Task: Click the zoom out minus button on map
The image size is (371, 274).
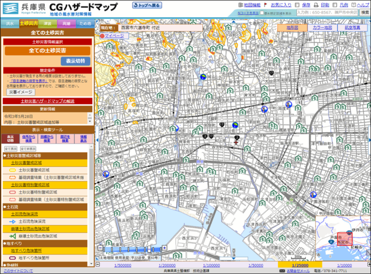Action: 101,249
